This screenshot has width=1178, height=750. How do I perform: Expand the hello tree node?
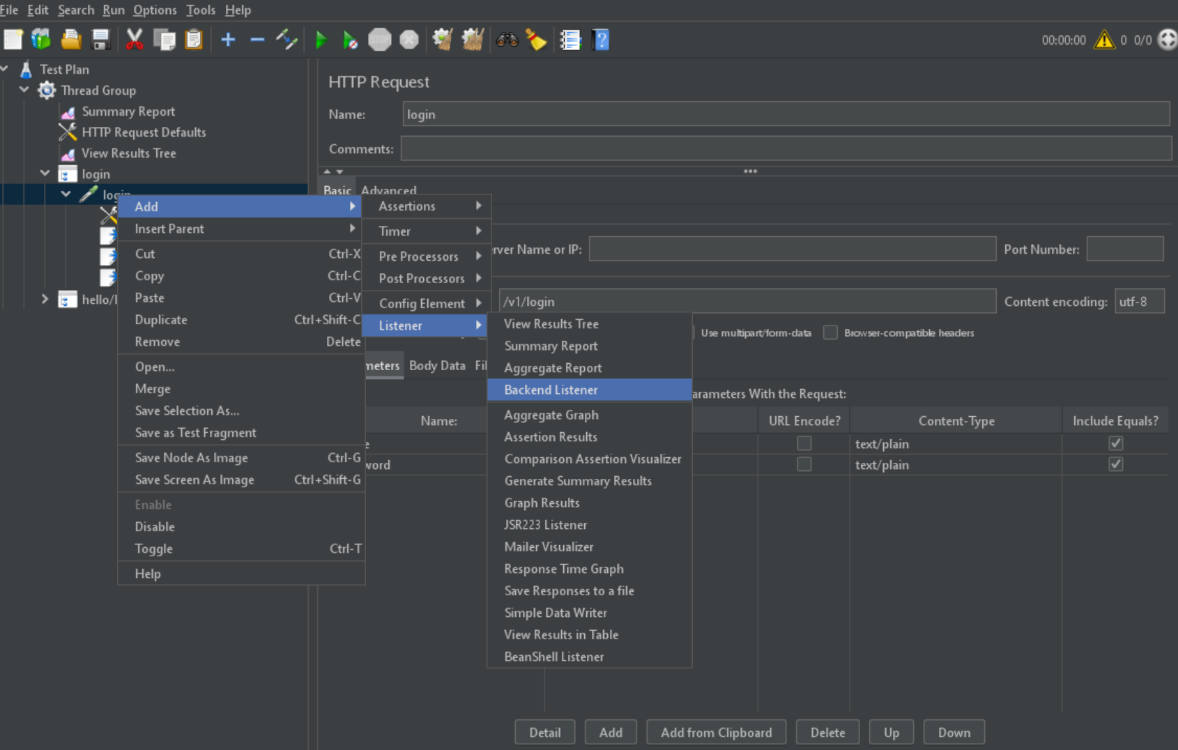45,299
